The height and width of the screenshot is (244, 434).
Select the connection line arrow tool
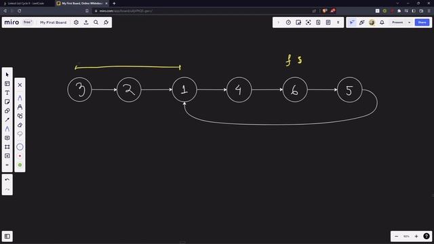click(7, 120)
